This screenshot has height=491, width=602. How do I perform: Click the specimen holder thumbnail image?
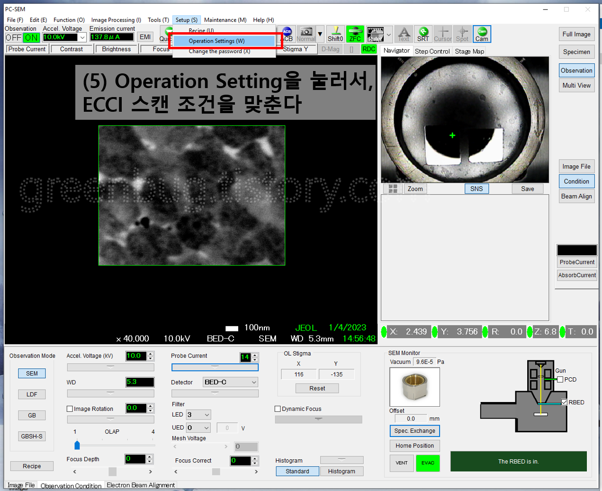pos(414,387)
